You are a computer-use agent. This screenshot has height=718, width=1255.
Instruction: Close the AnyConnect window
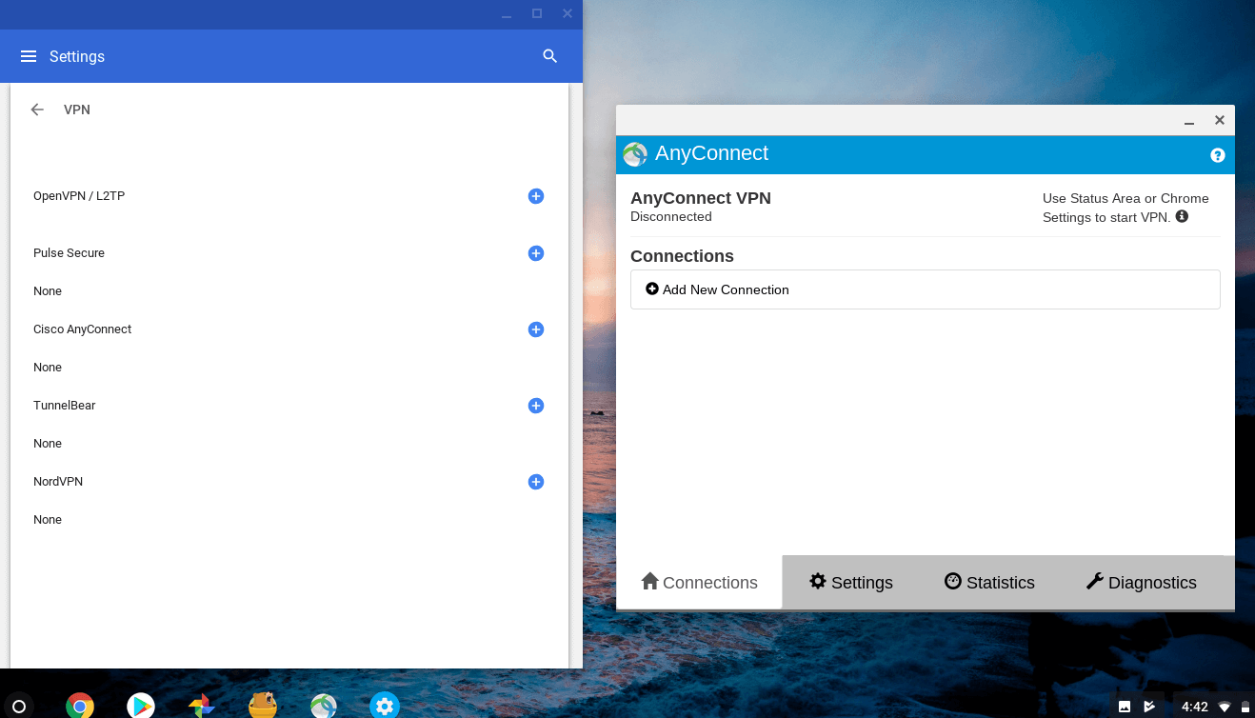1219,120
